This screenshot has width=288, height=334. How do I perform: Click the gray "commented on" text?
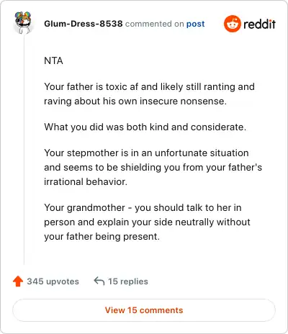pos(155,24)
